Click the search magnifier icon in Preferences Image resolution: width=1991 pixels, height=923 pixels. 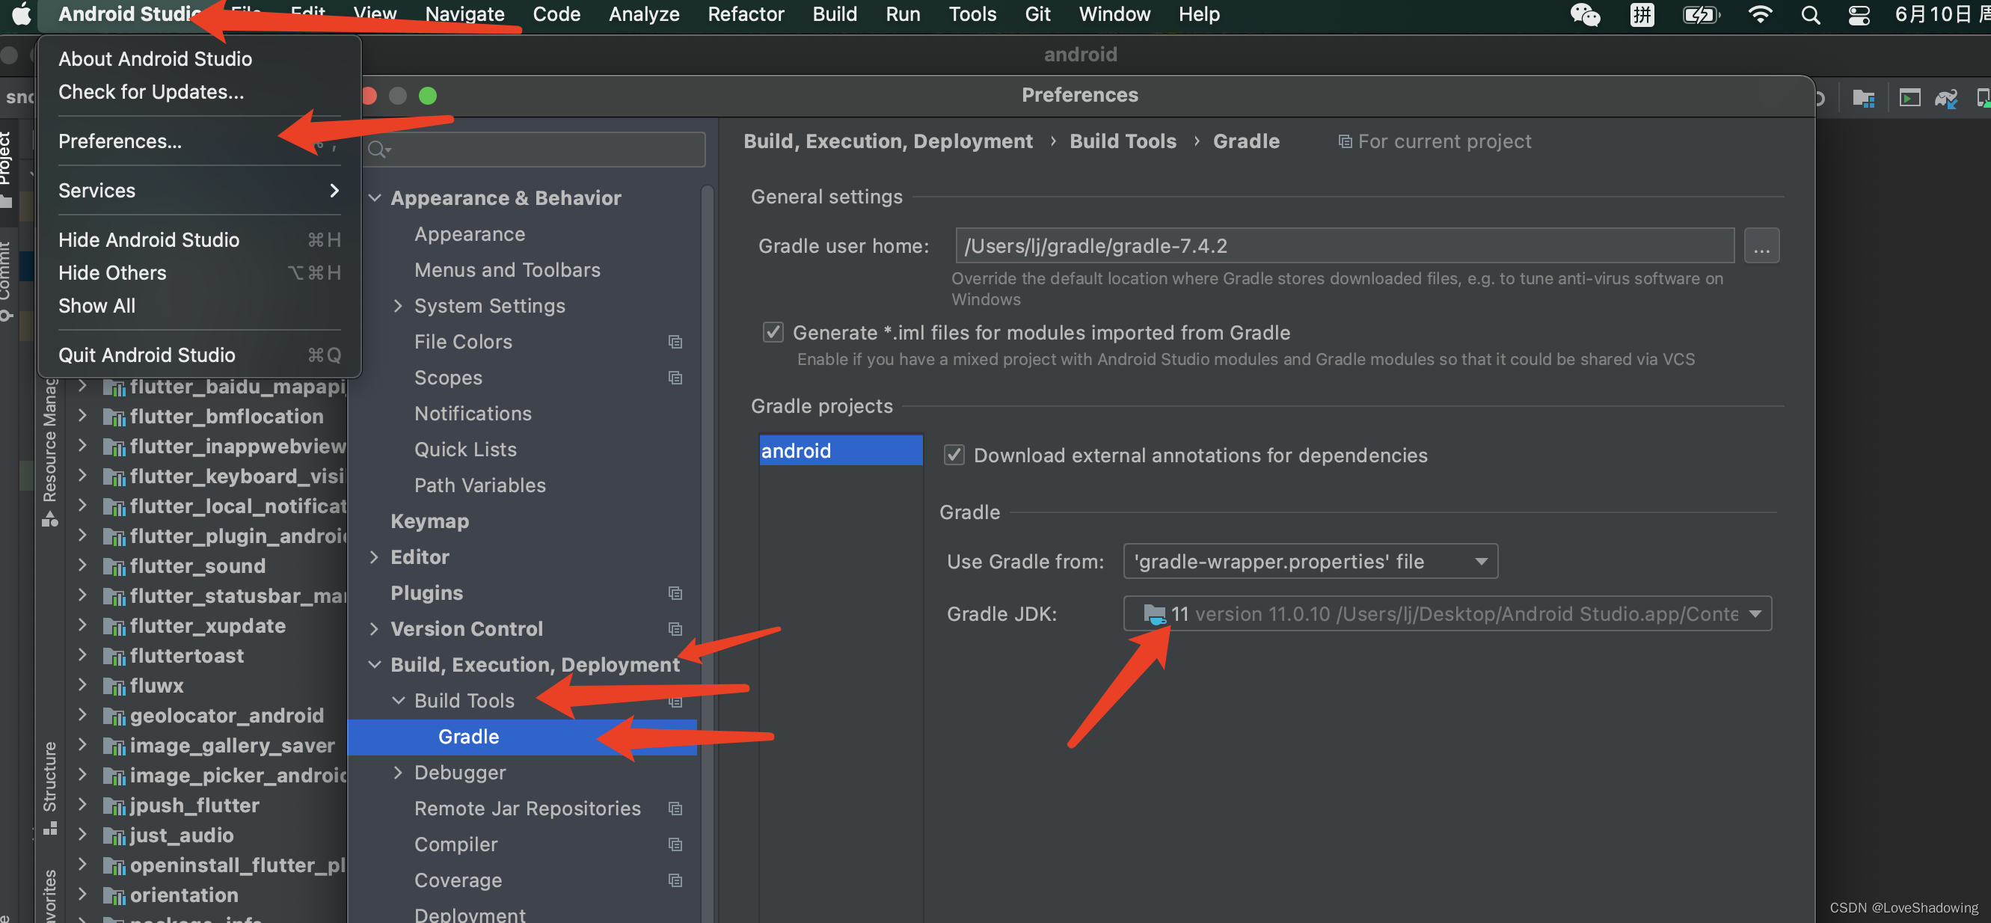378,149
